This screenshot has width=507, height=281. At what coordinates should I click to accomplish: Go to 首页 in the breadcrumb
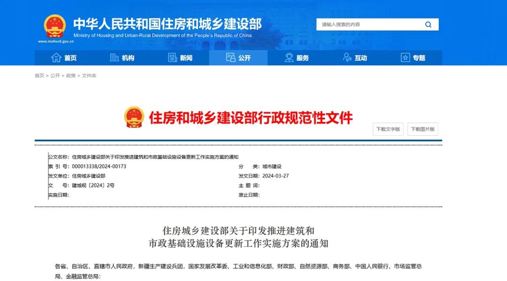[39, 76]
